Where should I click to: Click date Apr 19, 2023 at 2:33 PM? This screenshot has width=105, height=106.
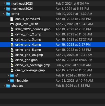point(73,50)
